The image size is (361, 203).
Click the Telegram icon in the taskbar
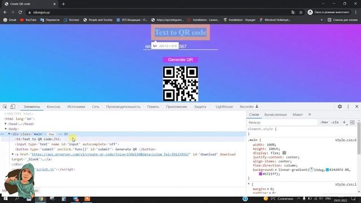pyautogui.click(x=76, y=199)
